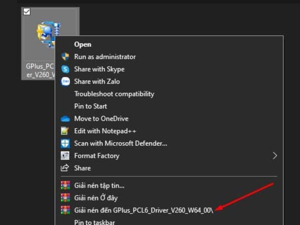Screen dimensions: 300x225
Task: Click the Share arrow icon
Action: [64, 168]
